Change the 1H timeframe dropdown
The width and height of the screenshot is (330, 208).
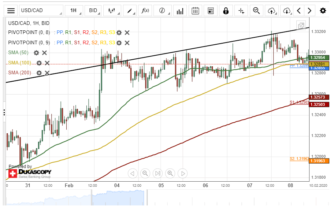[x=74, y=11]
